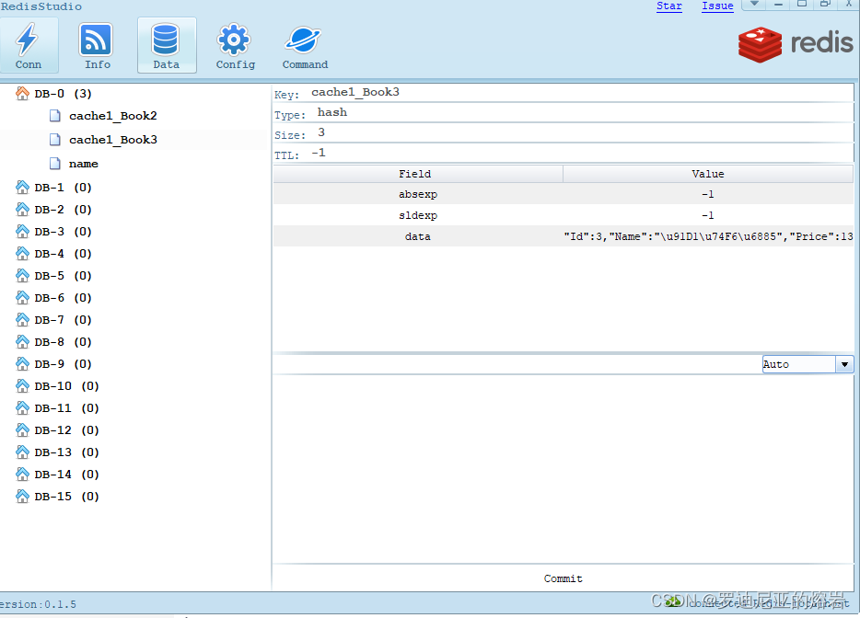This screenshot has height=618, width=860.
Task: Select the DB-9 (0) database node
Action: pos(63,364)
